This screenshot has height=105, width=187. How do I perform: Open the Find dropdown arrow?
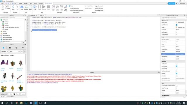pyautogui.click(x=22, y=11)
